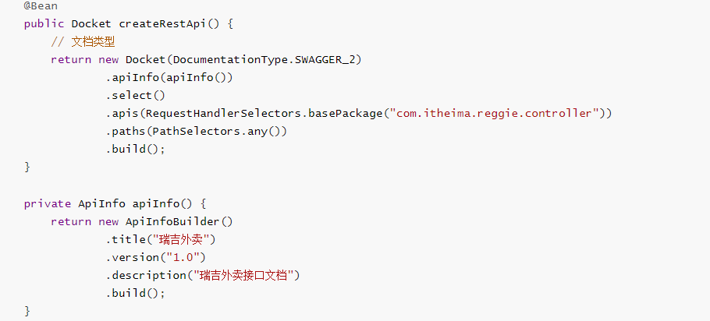Click the first .build(); statement
Viewport: 710px width, 321px height.
pyautogui.click(x=136, y=150)
